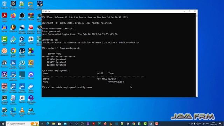Open the Windows Start menu
This screenshot has height=126, width=224.
click(3, 124)
